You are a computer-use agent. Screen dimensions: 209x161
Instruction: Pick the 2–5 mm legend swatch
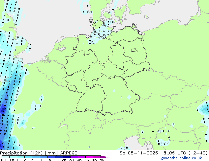[28, 157]
